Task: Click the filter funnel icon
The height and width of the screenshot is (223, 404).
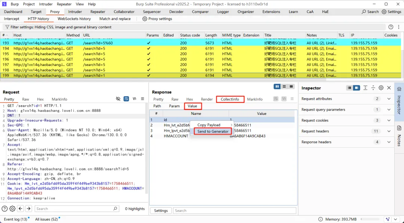Action: click(7, 27)
